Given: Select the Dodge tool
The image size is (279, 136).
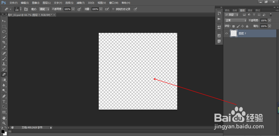Looking at the screenshot, I should click(x=4, y=90).
